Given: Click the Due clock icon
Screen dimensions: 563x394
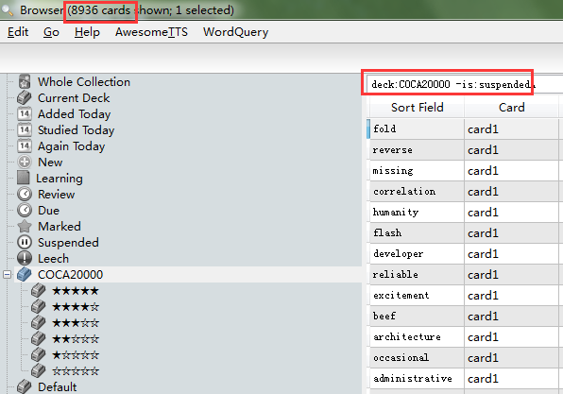Looking at the screenshot, I should coord(25,210).
